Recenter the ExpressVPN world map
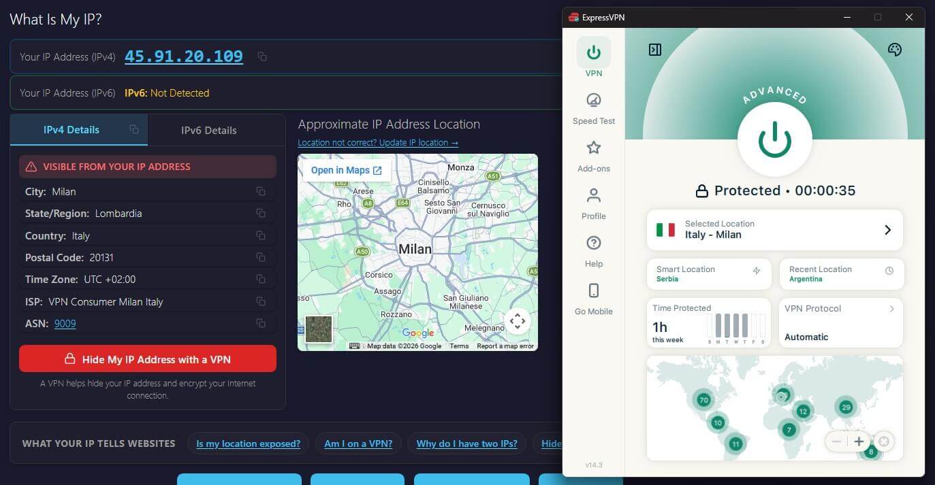935x485 pixels. 884,441
